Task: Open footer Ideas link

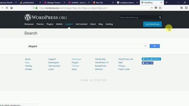Action: 74,69
